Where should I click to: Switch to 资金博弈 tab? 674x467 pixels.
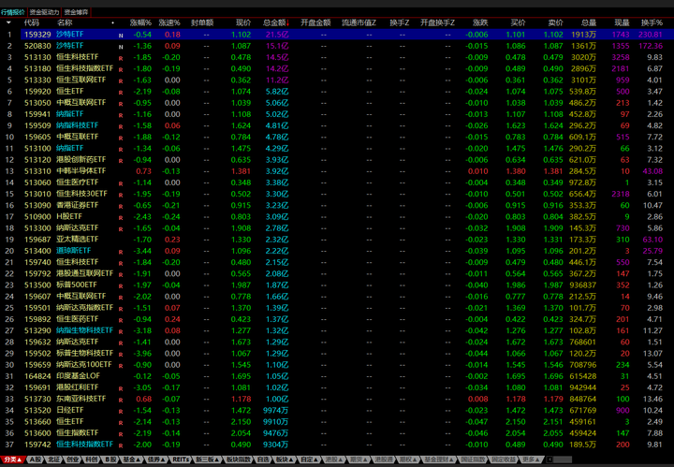76,12
